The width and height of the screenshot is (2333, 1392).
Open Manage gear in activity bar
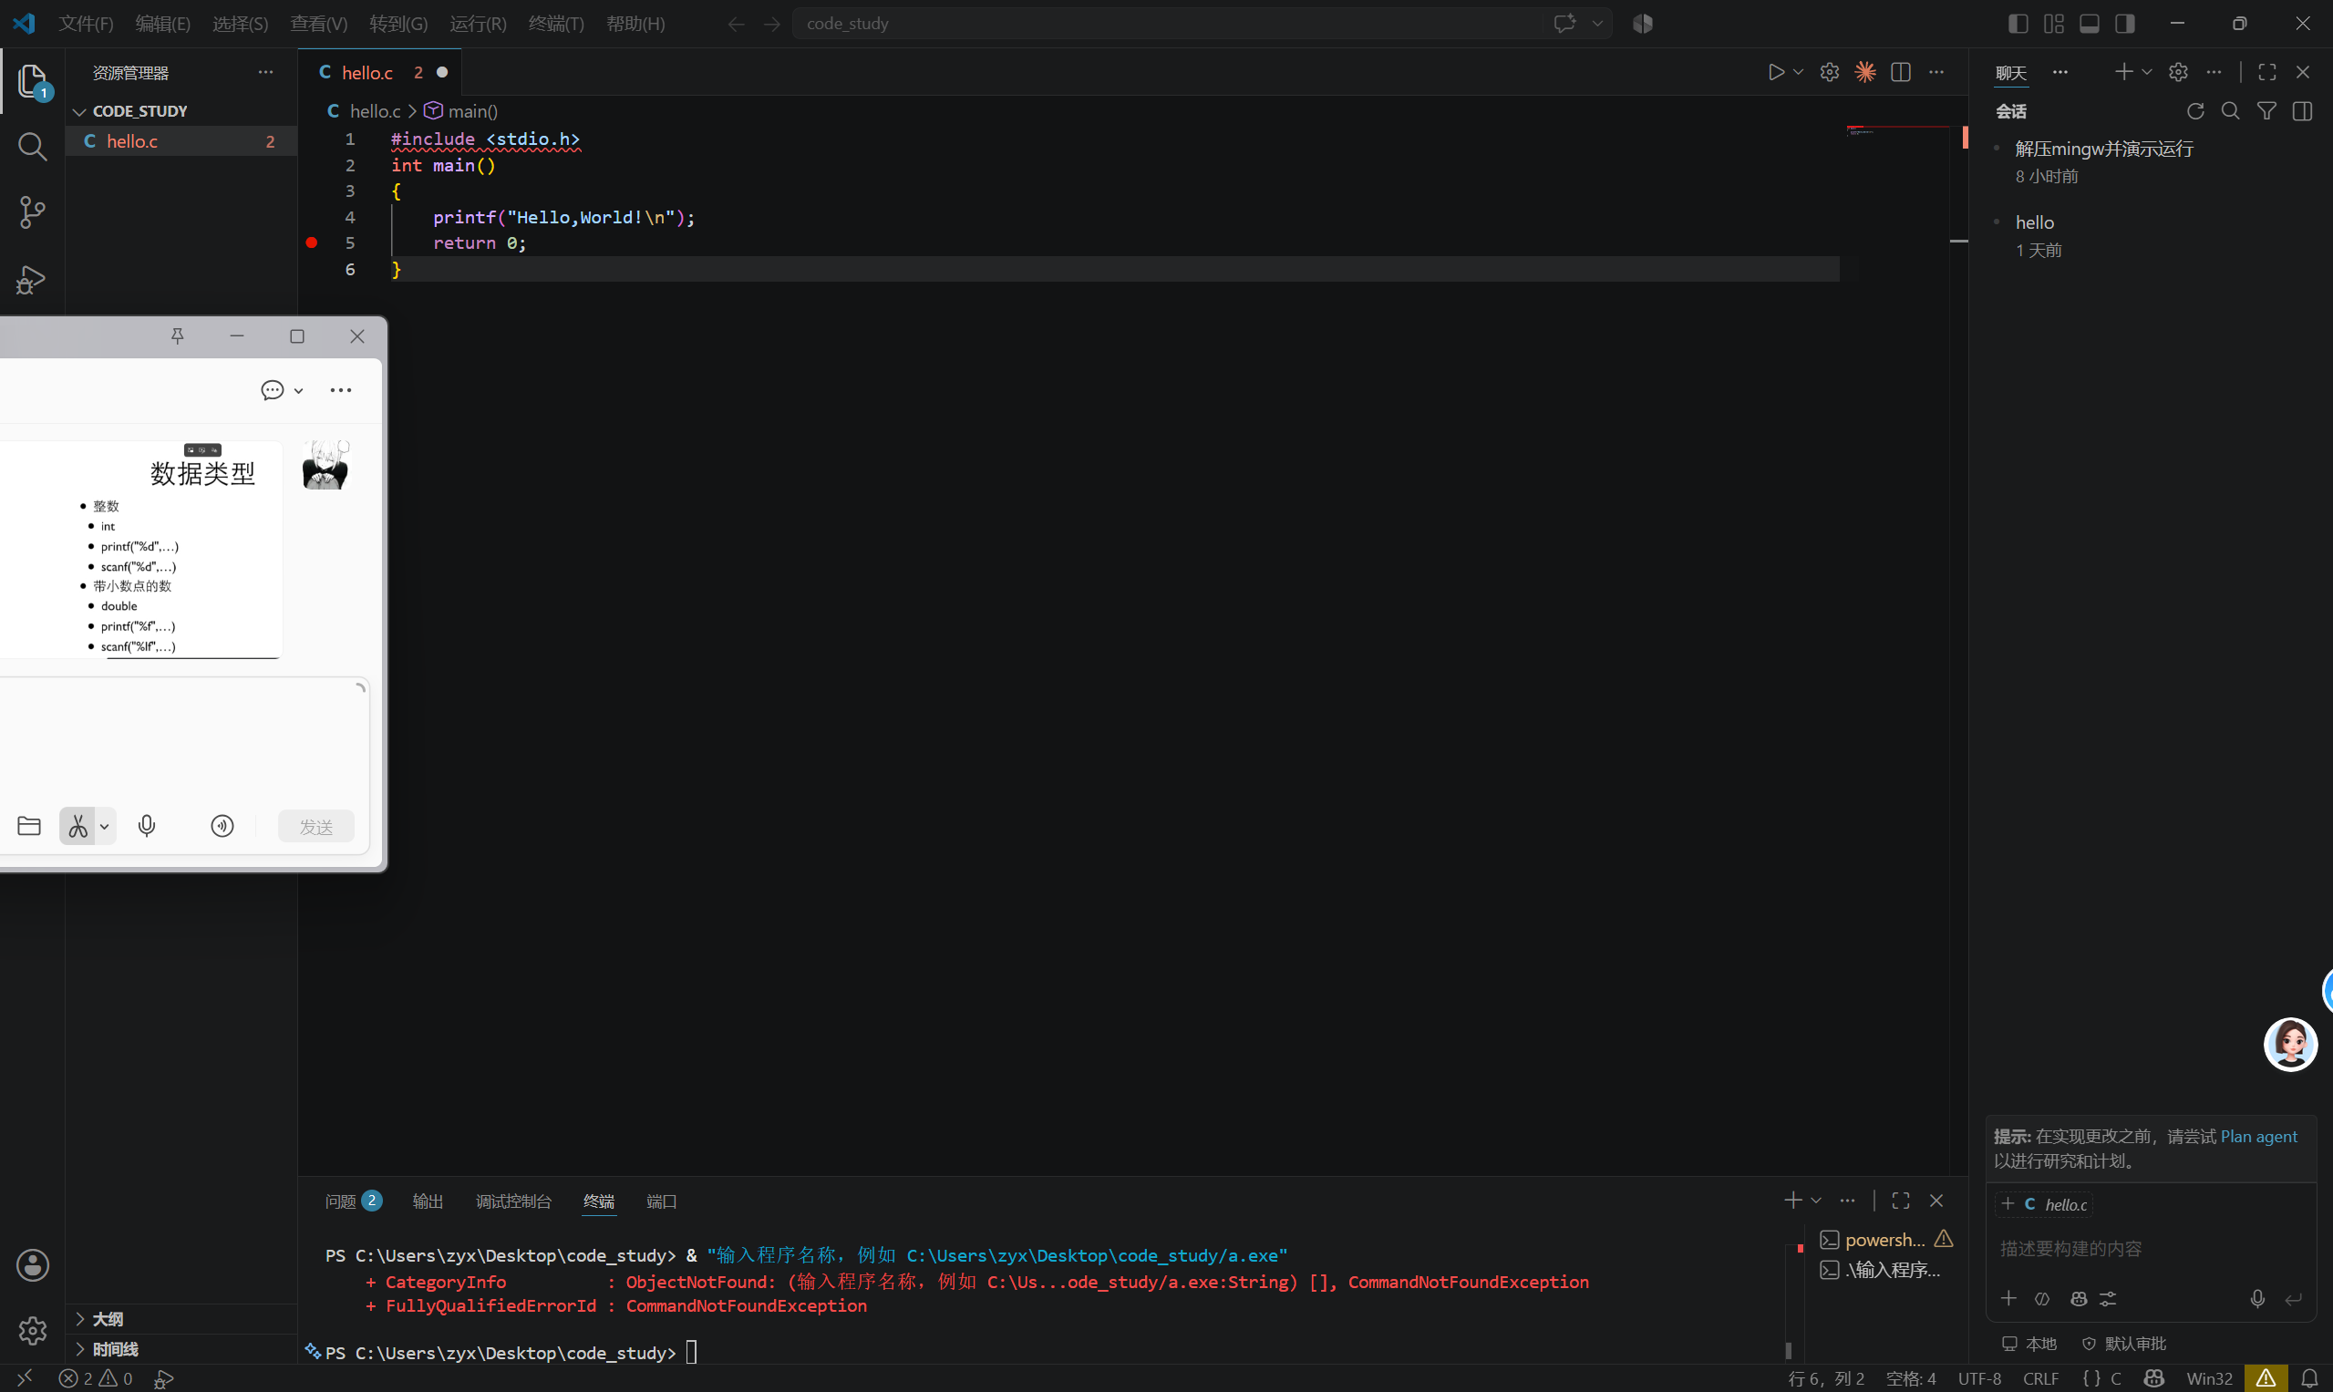(x=32, y=1330)
